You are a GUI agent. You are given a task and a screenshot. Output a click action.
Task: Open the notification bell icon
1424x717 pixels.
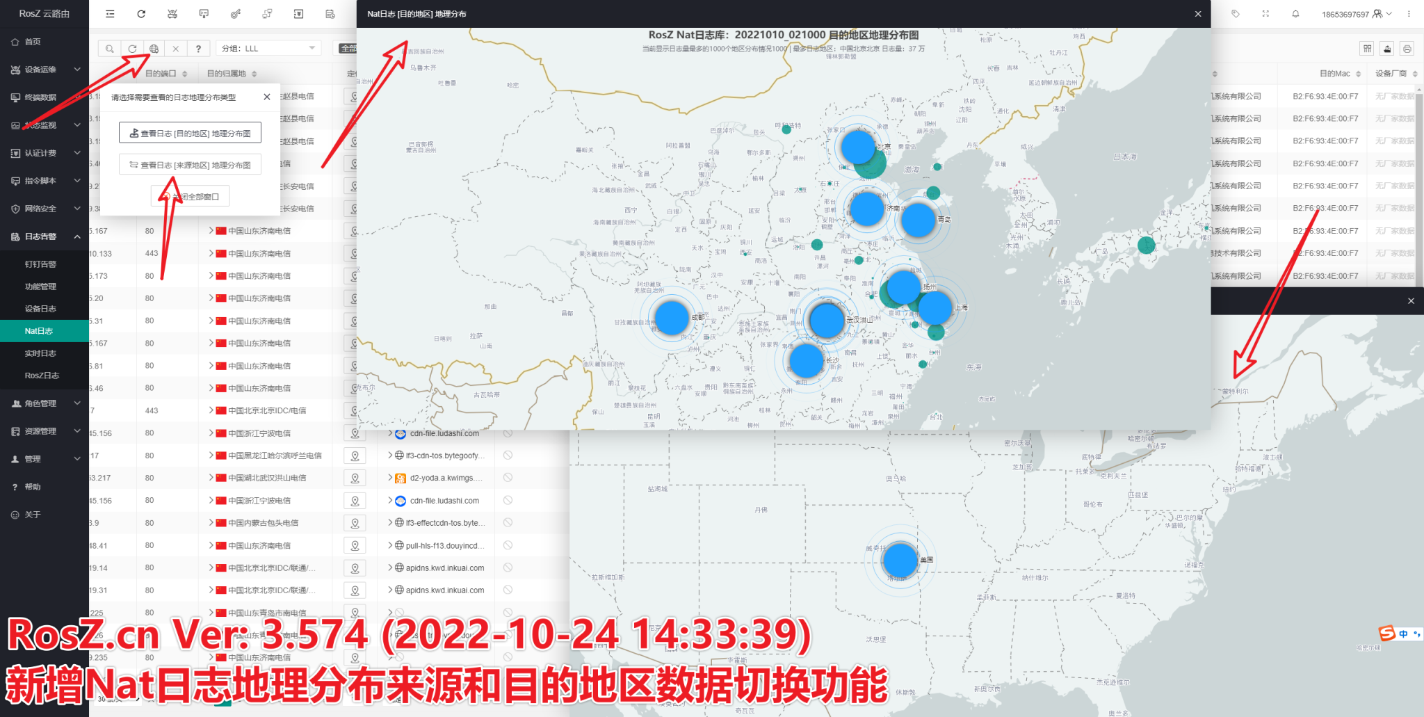click(x=1295, y=14)
